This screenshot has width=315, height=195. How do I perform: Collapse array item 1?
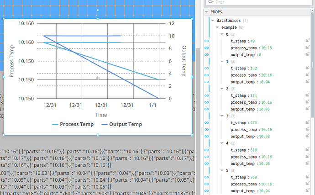coord(222,62)
